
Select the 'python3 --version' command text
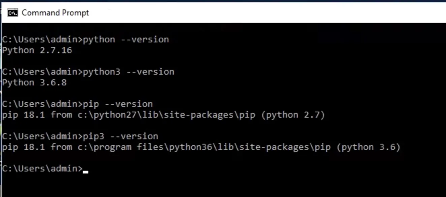click(x=129, y=72)
